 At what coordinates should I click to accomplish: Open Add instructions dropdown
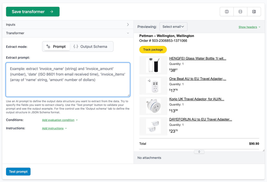[54, 128]
